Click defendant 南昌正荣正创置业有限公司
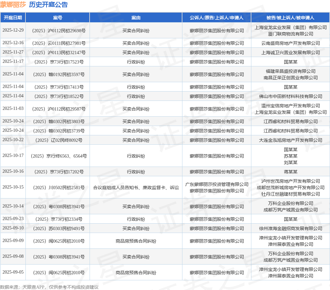The image size is (330, 290). 290,78
